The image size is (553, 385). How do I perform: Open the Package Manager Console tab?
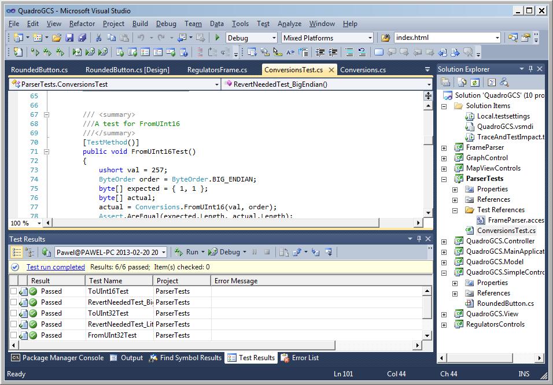point(58,357)
